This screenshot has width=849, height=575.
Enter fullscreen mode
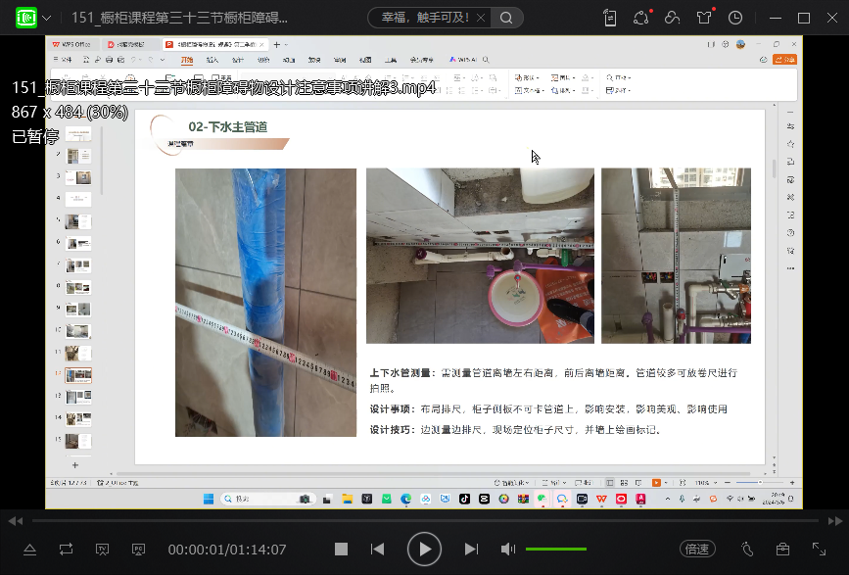point(819,550)
